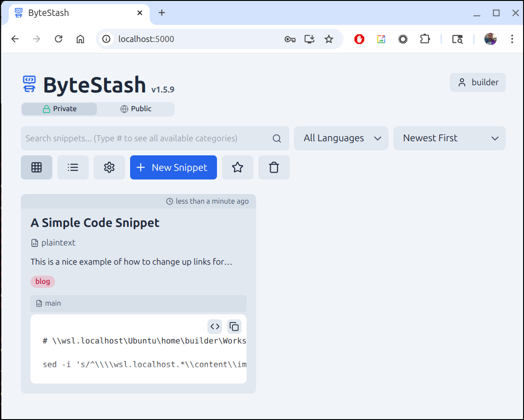The image size is (524, 420).
Task: Open the Newest First sort dropdown
Action: tap(449, 138)
